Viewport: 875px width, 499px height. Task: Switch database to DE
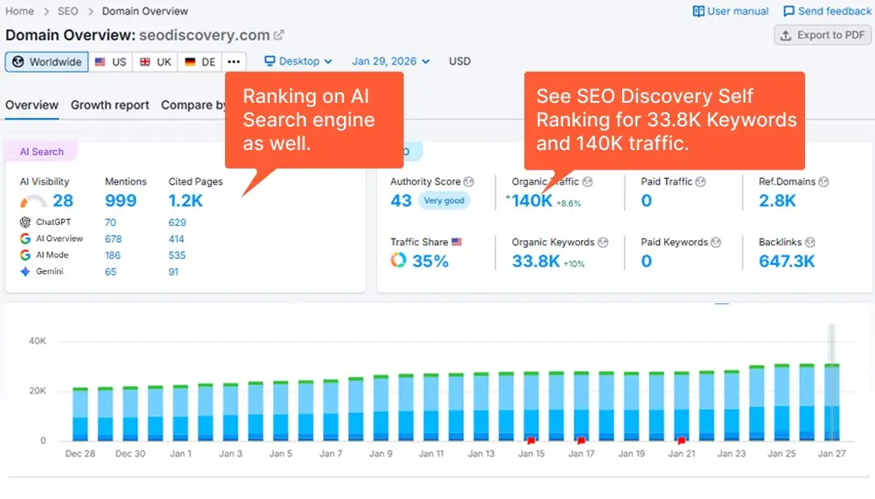coord(200,62)
